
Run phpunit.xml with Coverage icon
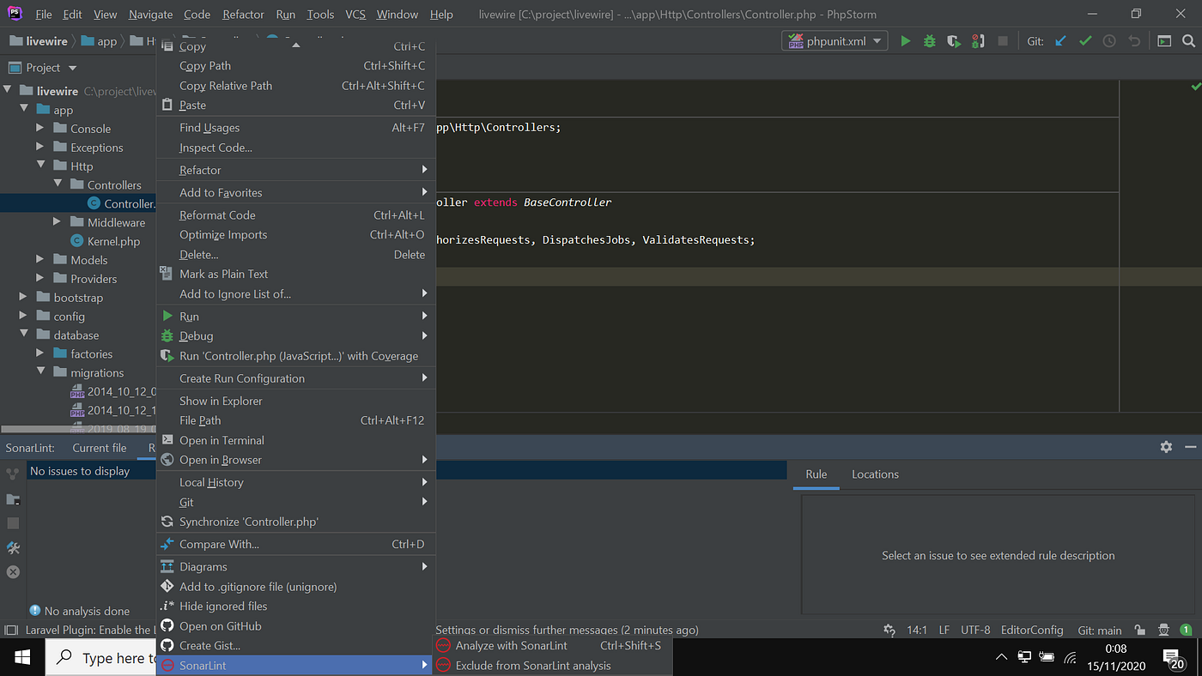click(x=953, y=39)
